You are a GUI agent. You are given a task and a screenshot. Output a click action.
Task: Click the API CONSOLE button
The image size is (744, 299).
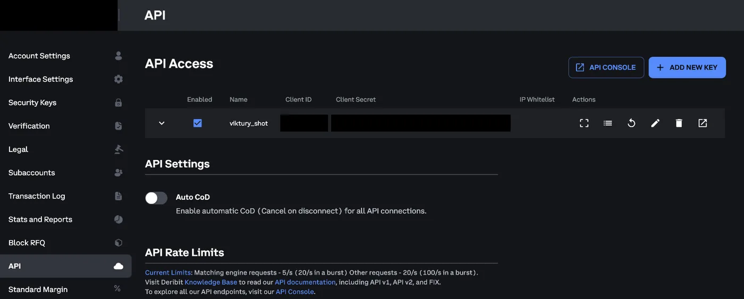click(x=606, y=67)
